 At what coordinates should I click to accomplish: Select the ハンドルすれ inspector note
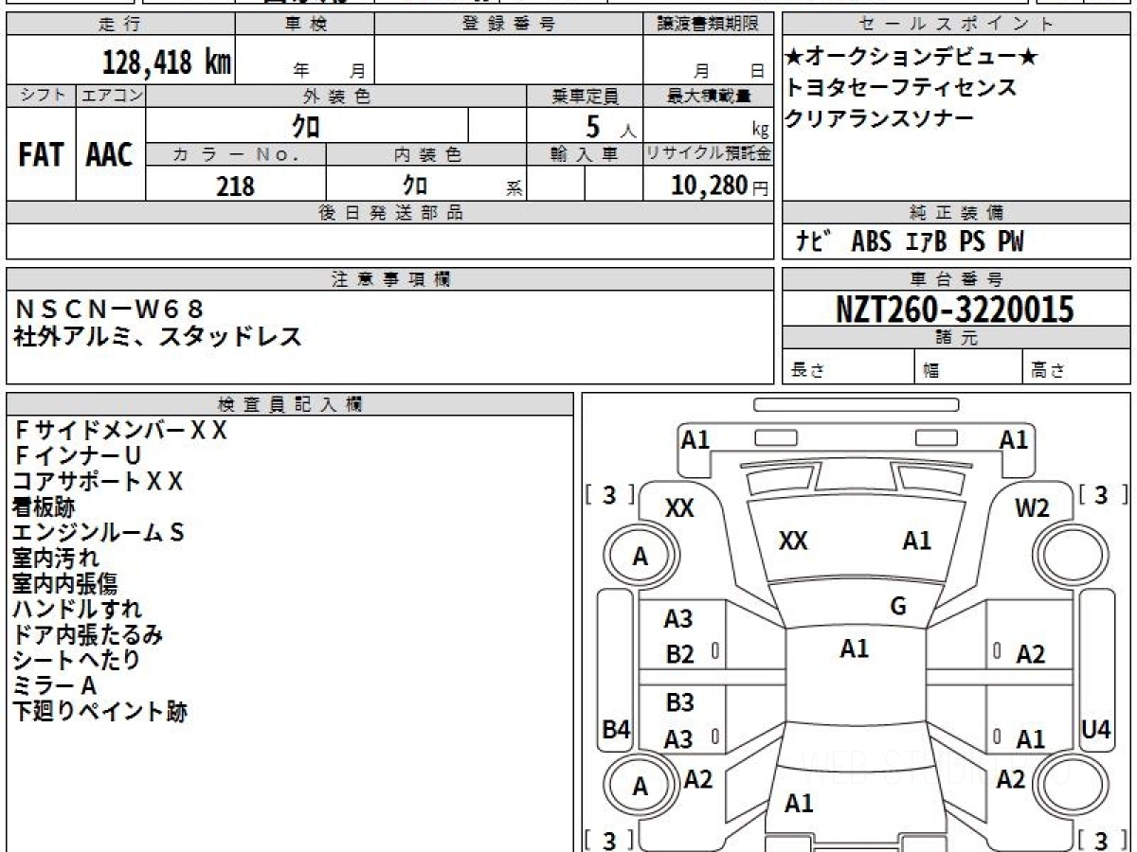pos(78,610)
